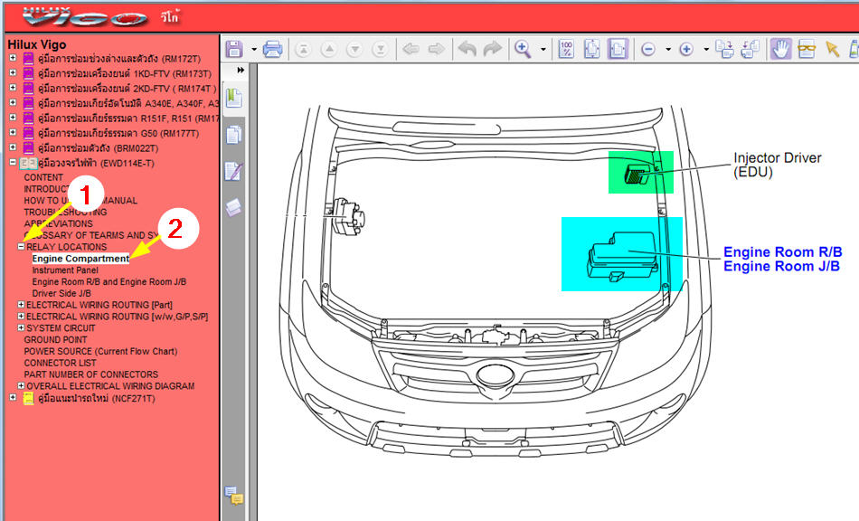Open the zoom tool dropdown arrow
This screenshot has width=859, height=521.
[x=543, y=50]
